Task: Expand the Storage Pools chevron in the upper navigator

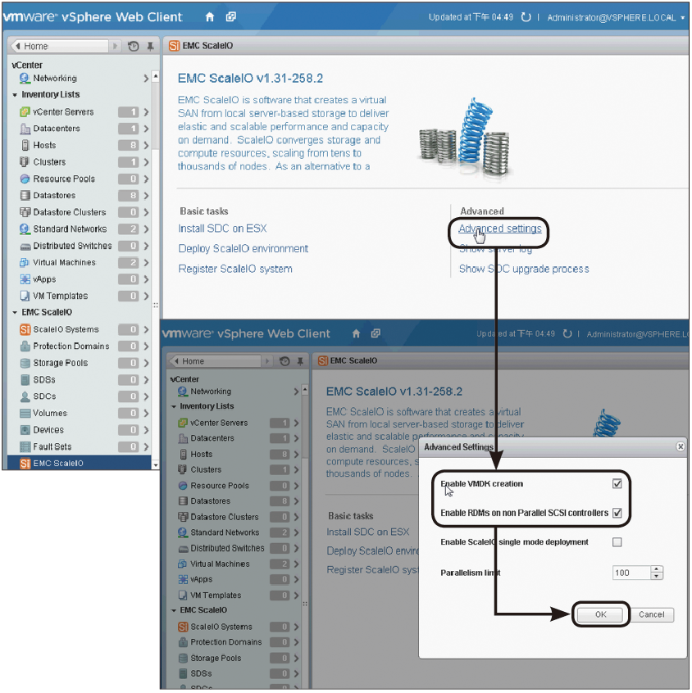Action: point(146,364)
